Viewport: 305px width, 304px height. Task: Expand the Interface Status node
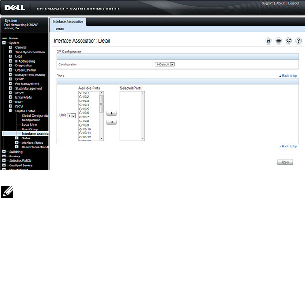point(17,142)
